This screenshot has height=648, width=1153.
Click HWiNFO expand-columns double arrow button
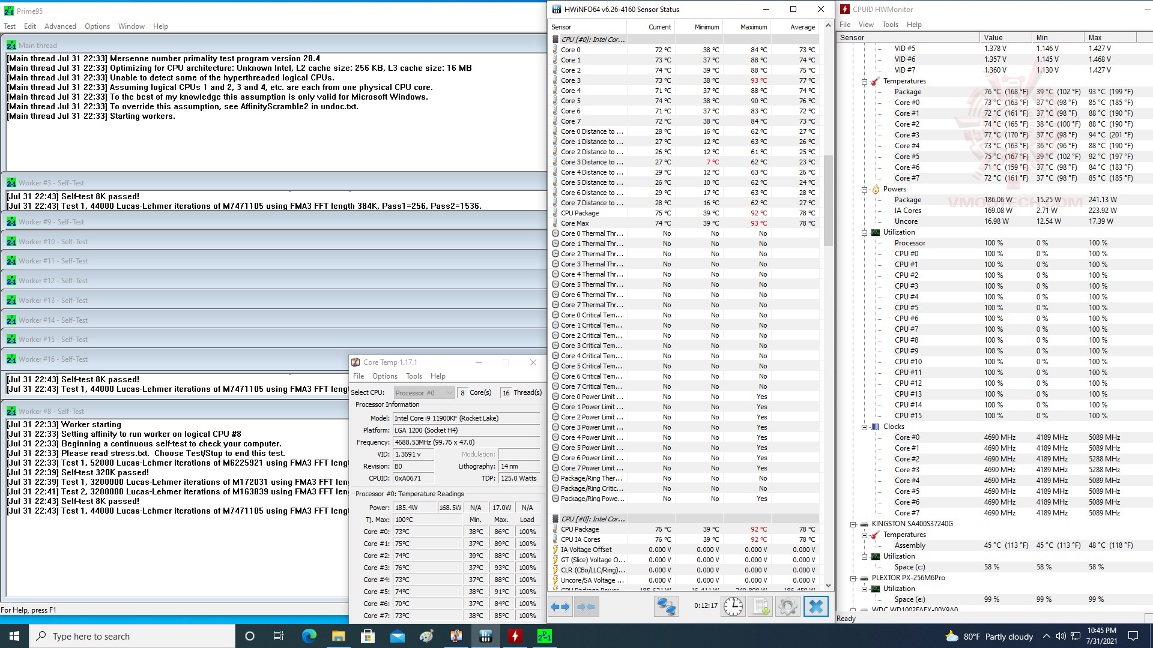pos(560,607)
